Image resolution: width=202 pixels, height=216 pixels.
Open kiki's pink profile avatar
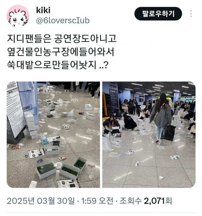[x=18, y=15]
